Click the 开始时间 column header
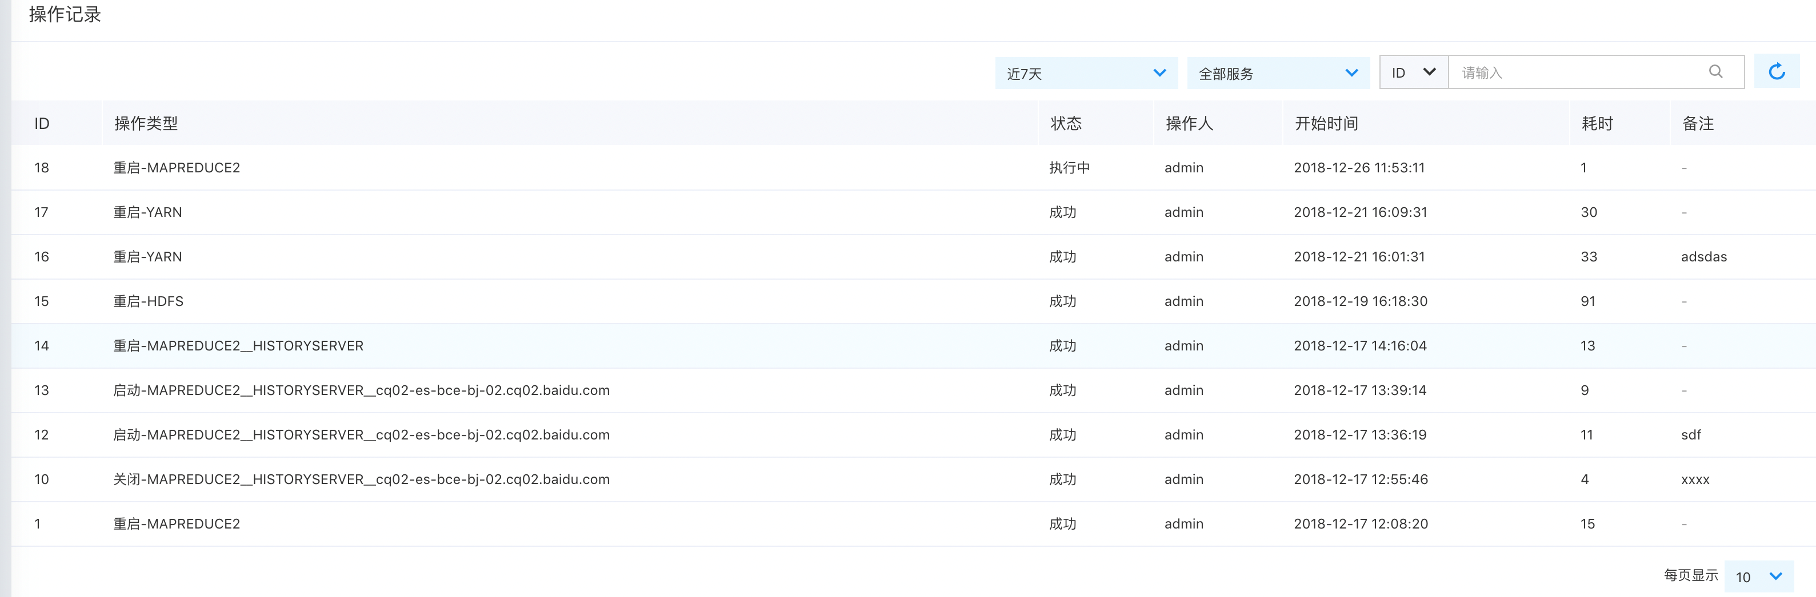 1325,124
